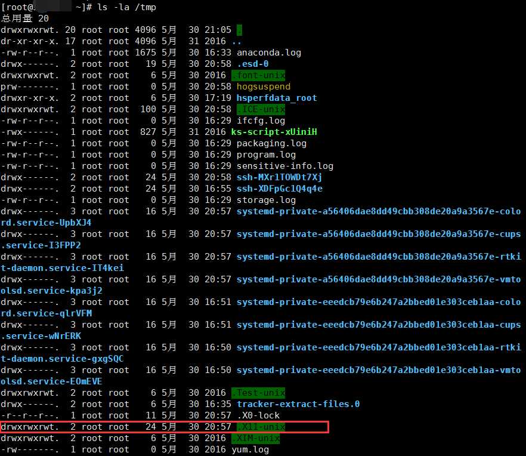The height and width of the screenshot is (456, 526).
Task: Select the storage.log file name
Action: 266,200
